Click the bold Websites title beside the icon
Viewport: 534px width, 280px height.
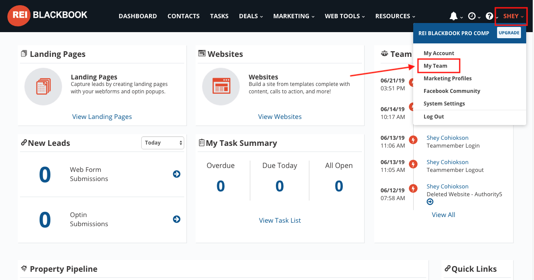coord(263,77)
